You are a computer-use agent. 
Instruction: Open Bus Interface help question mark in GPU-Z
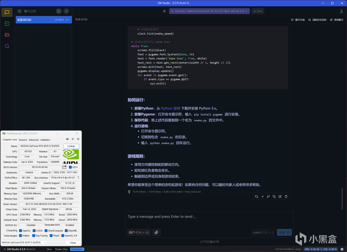[78, 178]
